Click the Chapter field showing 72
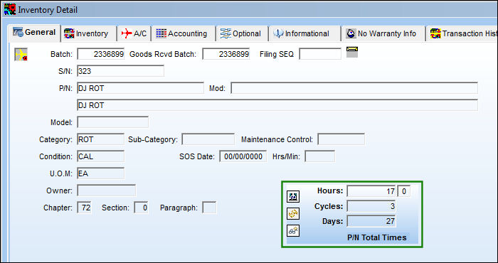 85,208
